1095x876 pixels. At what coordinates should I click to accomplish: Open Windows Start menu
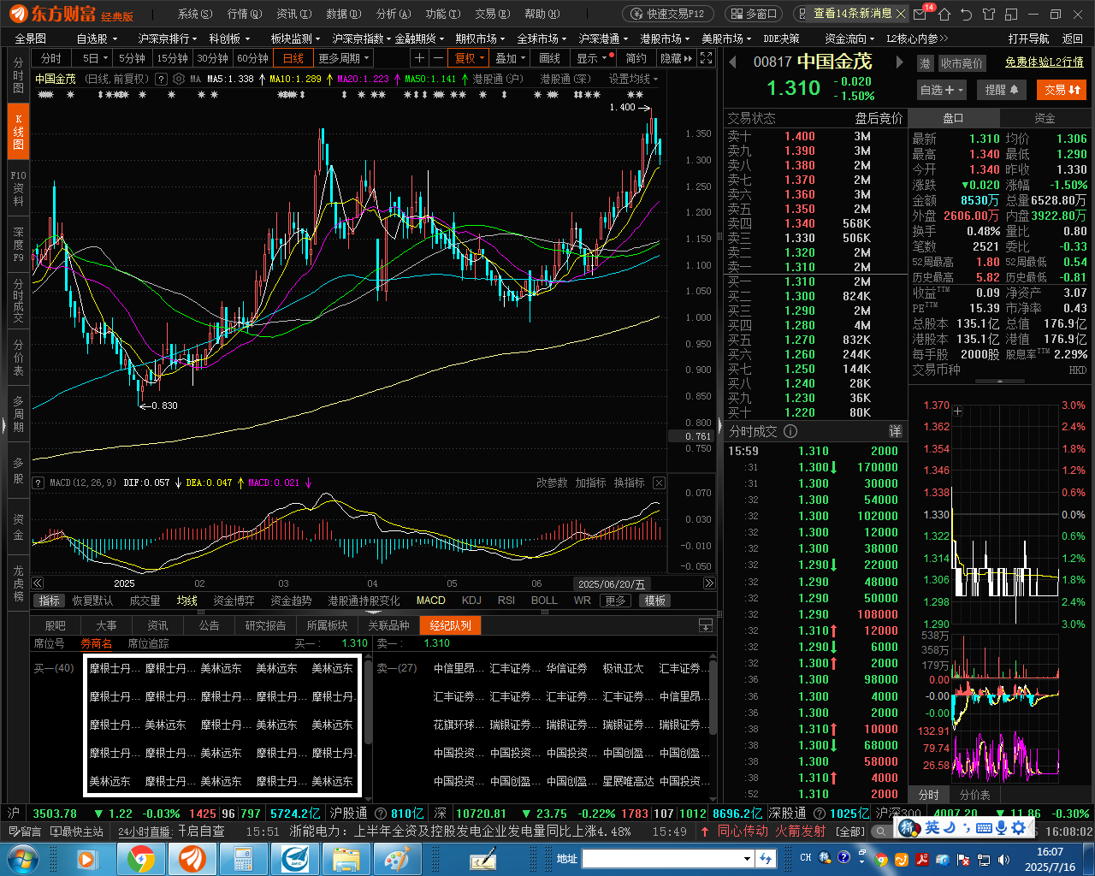coord(23,858)
